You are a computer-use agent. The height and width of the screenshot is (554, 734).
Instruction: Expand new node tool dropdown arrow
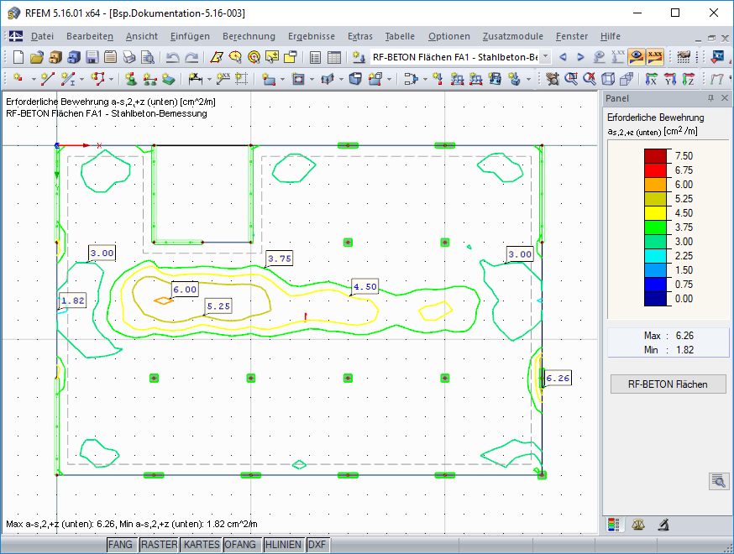[34, 79]
